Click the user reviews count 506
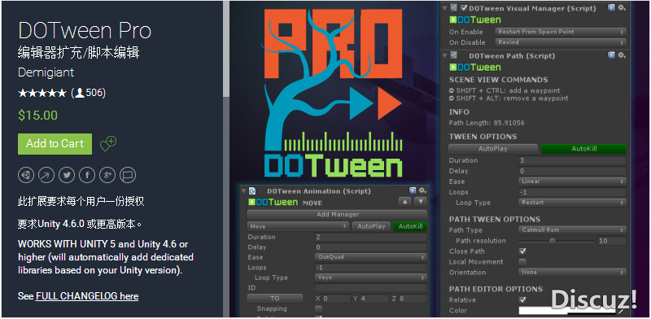Image resolution: width=651 pixels, height=319 pixels. pos(89,93)
